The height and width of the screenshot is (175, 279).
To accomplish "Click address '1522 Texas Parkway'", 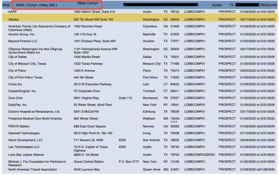I will [88, 64].
